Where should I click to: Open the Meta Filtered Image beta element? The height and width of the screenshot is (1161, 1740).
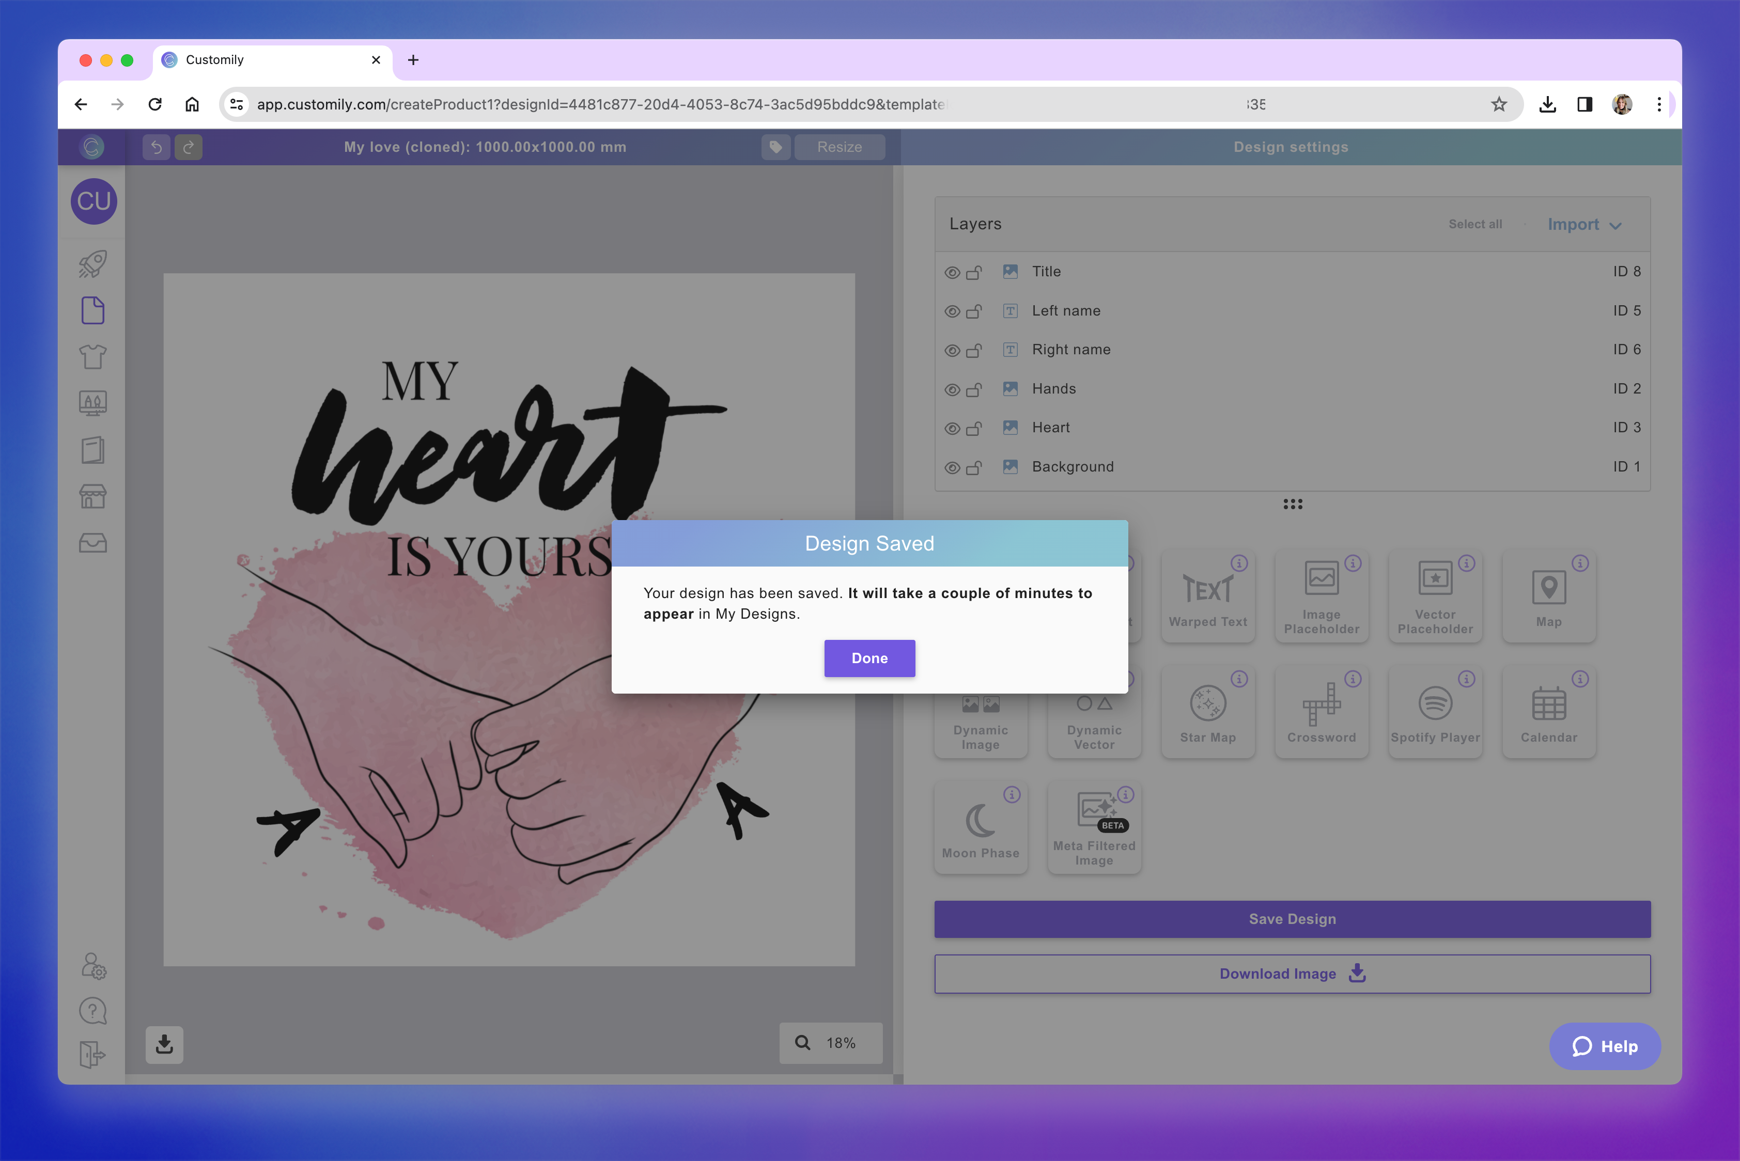pyautogui.click(x=1094, y=827)
